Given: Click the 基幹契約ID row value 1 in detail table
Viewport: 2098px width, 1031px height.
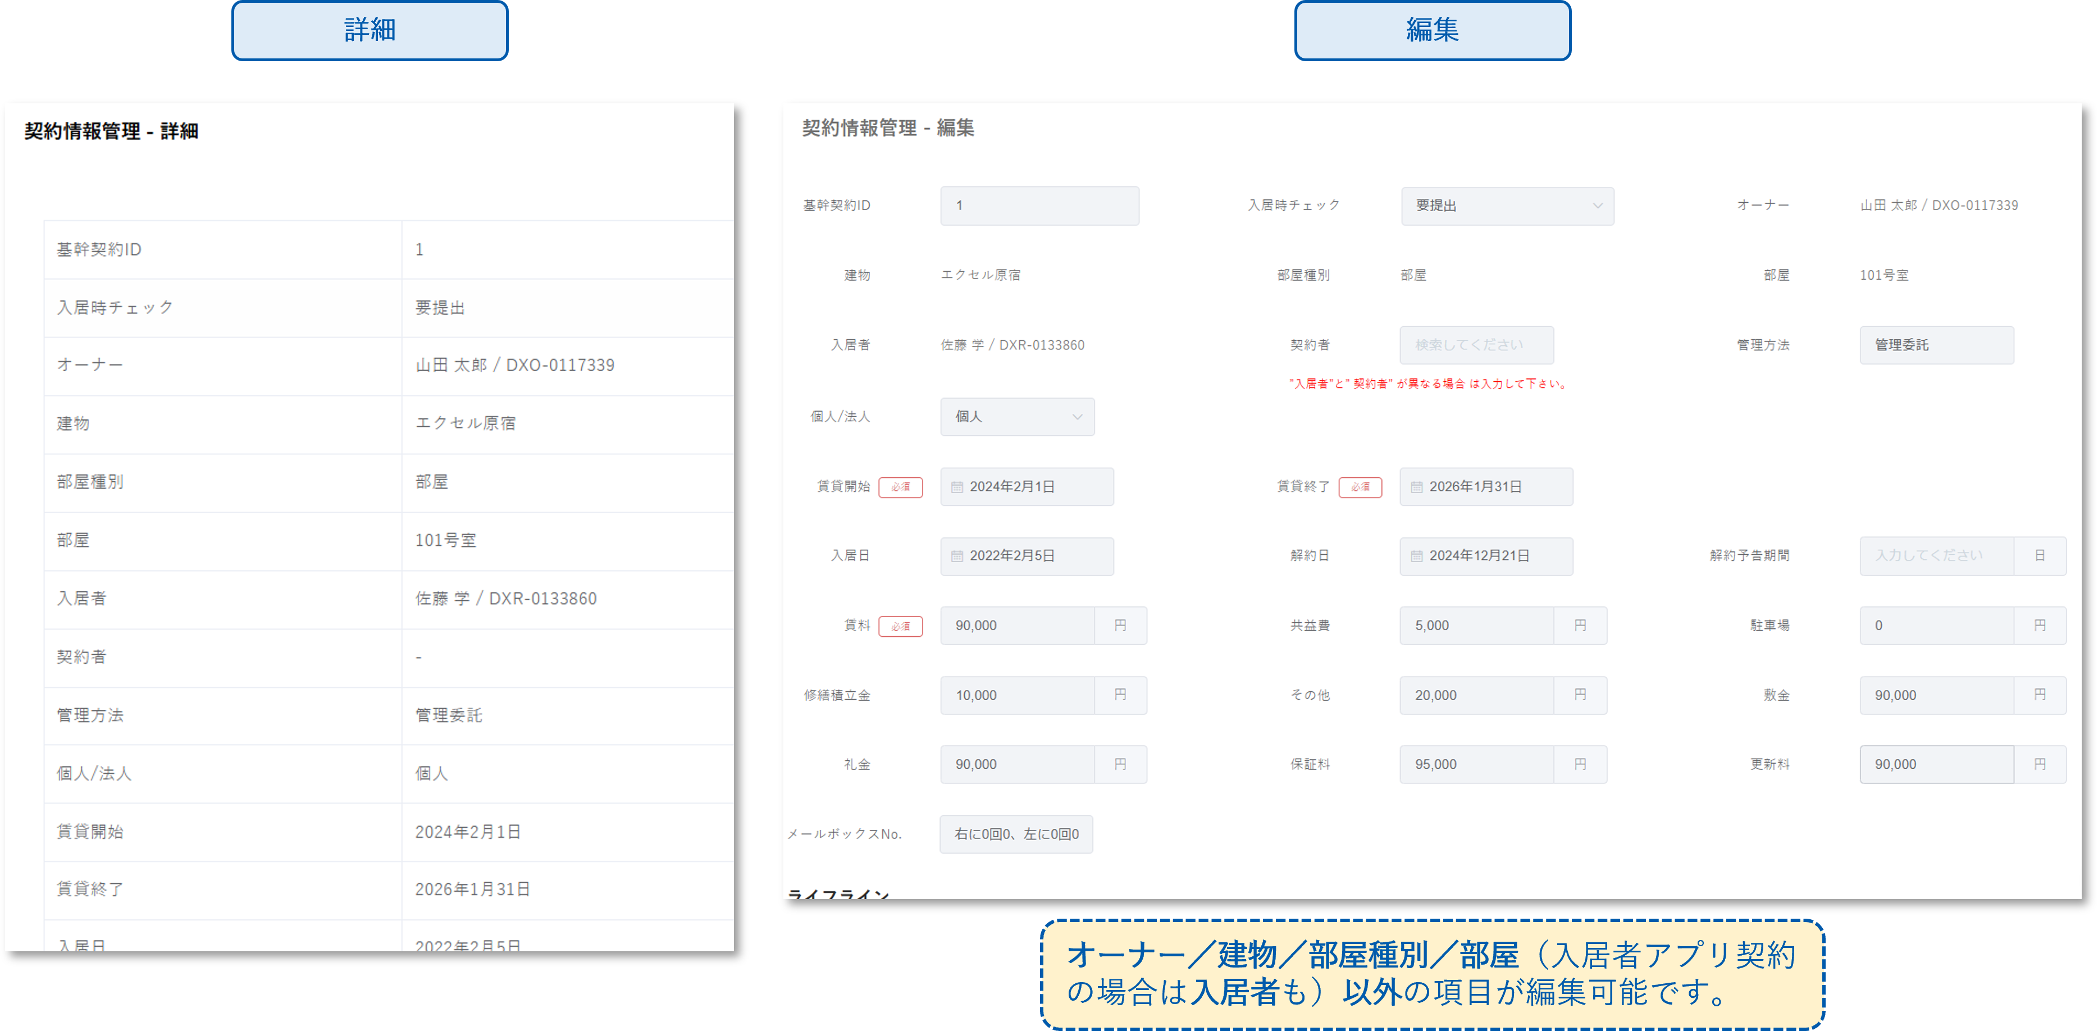Looking at the screenshot, I should tap(419, 250).
